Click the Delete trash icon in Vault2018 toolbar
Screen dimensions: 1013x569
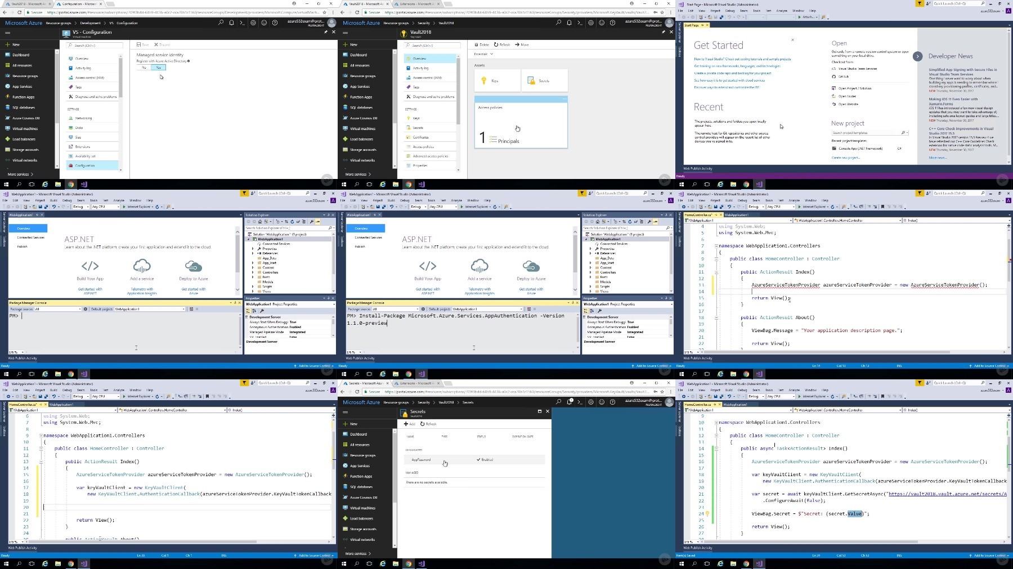click(x=476, y=44)
